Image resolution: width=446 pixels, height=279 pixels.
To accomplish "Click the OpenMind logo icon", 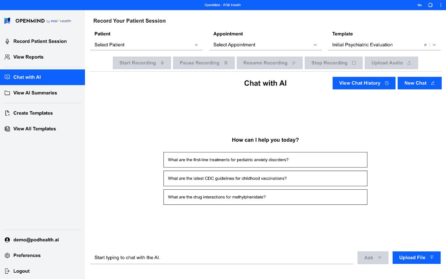I will [7, 21].
